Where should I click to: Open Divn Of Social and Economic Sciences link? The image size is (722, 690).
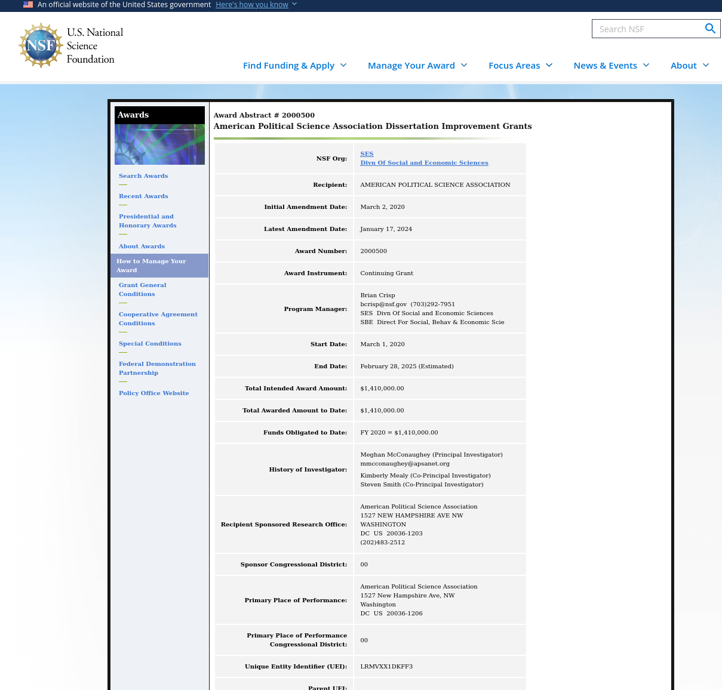(424, 163)
